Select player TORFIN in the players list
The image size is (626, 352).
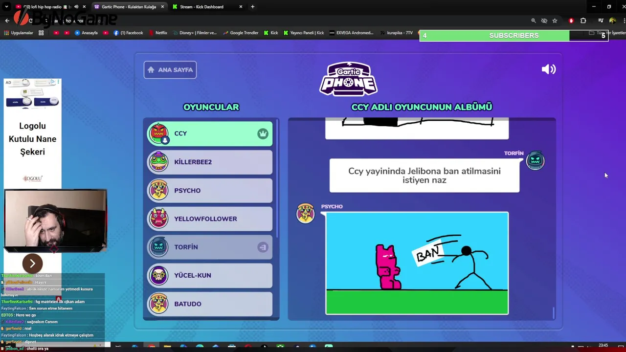click(x=210, y=247)
